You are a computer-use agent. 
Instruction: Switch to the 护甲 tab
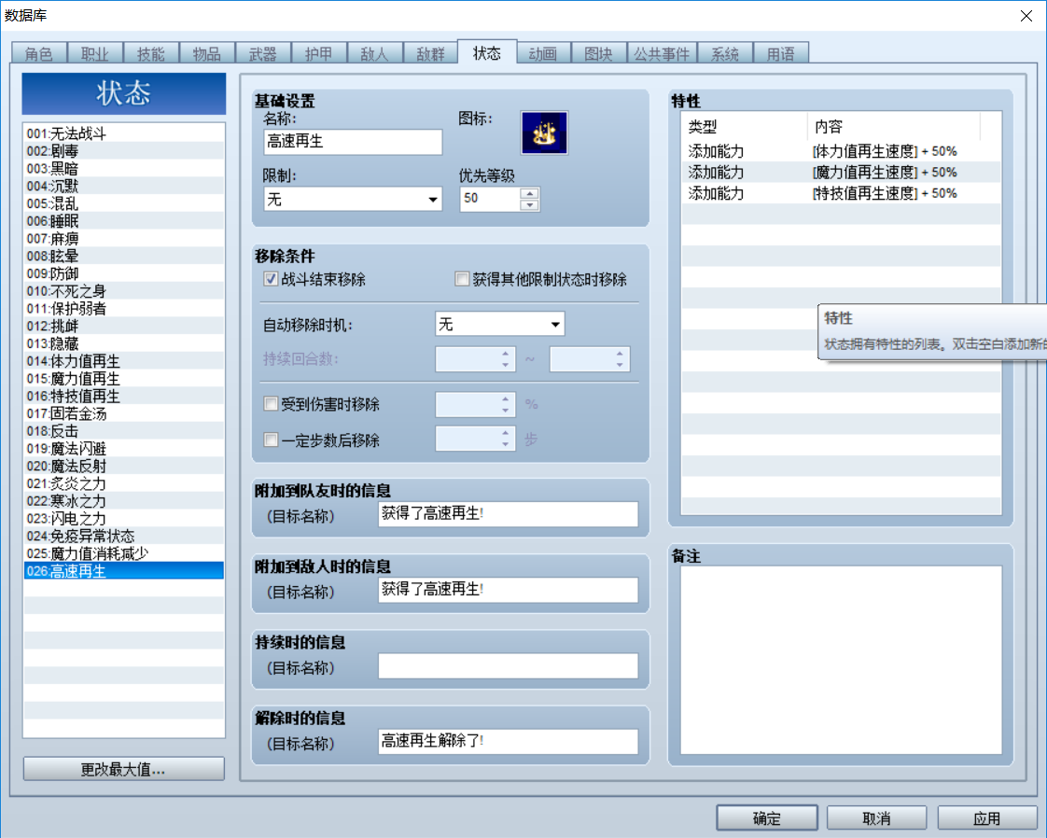point(318,53)
